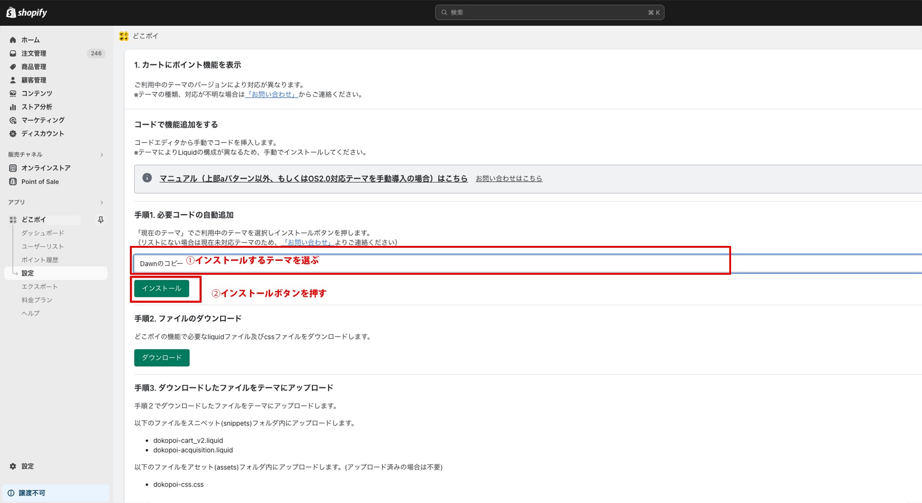Click the 注文管理 inbox icon
The height and width of the screenshot is (503, 922).
click(x=13, y=54)
